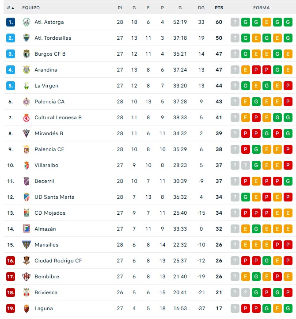The image size is (296, 319).
Task: Click the Atl. Astorga team crest
Action: point(26,22)
